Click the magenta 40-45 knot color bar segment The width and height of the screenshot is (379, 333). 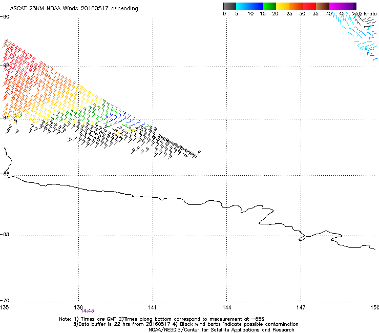[x=336, y=6]
